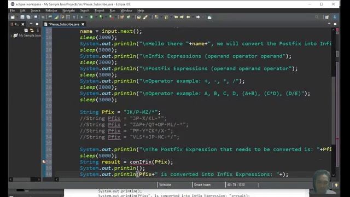Click the Search flashlight toolbar icon
The height and width of the screenshot is (197, 350).
145,17
